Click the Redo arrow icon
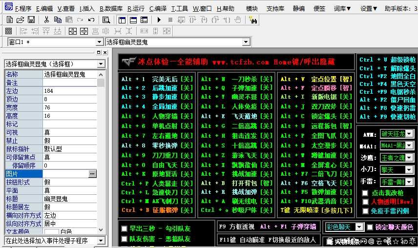This screenshot has width=418, height=248. [80, 20]
